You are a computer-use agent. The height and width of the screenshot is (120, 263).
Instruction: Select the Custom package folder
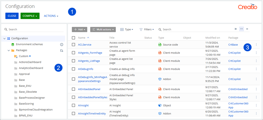(x=23, y=56)
